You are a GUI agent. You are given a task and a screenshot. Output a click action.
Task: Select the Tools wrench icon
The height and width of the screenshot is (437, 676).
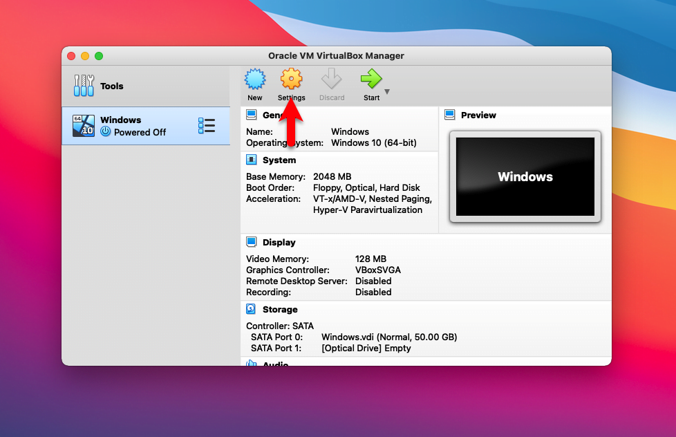(84, 86)
